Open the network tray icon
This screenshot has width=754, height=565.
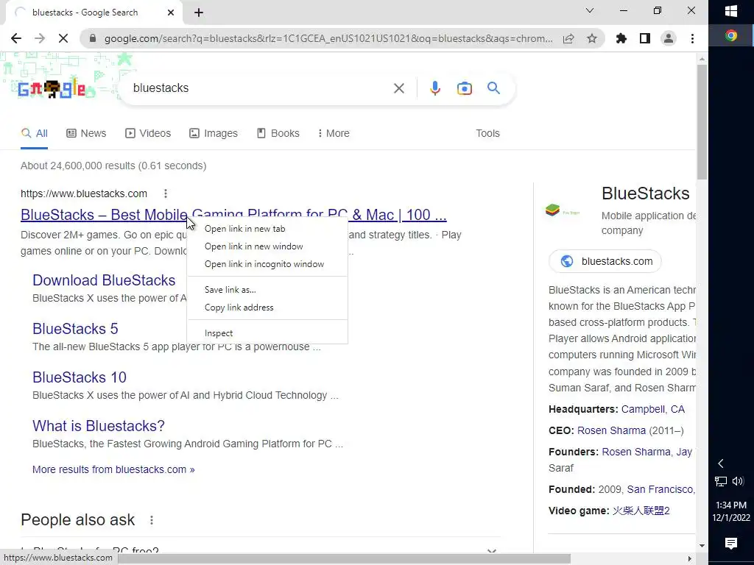(x=720, y=481)
